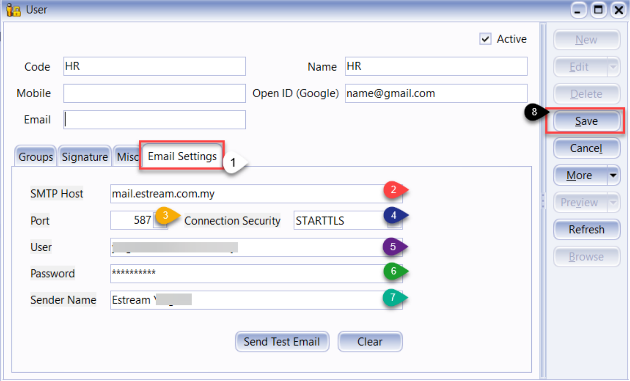
Task: Click the Refresh button
Action: [586, 230]
